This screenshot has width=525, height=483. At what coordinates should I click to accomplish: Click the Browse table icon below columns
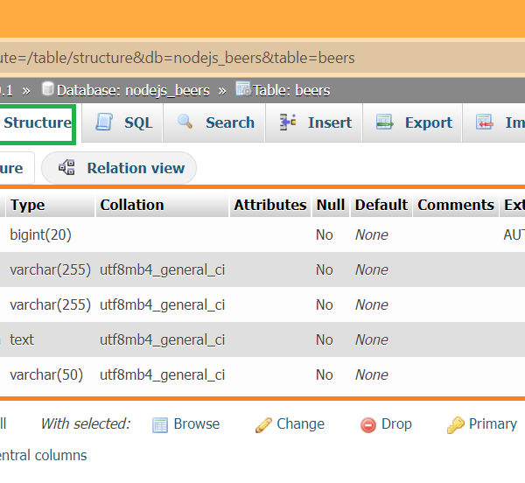point(160,424)
